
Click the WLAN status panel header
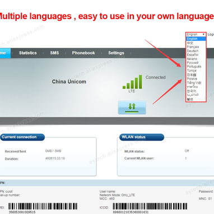coord(142,137)
